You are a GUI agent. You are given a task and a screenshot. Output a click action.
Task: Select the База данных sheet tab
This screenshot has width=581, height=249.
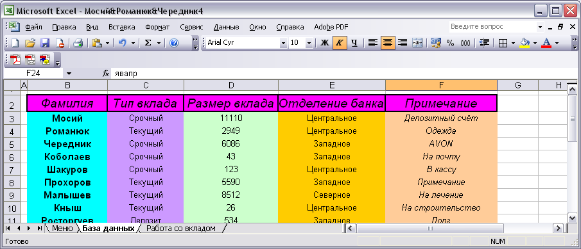pos(108,229)
